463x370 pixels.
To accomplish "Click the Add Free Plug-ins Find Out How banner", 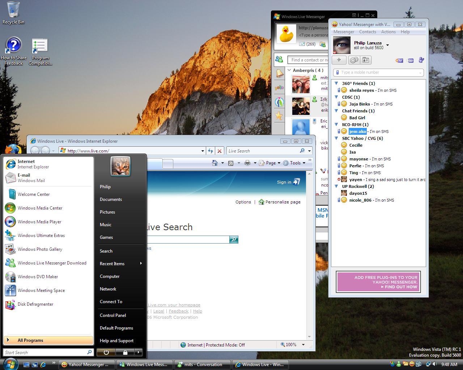I will click(x=378, y=282).
